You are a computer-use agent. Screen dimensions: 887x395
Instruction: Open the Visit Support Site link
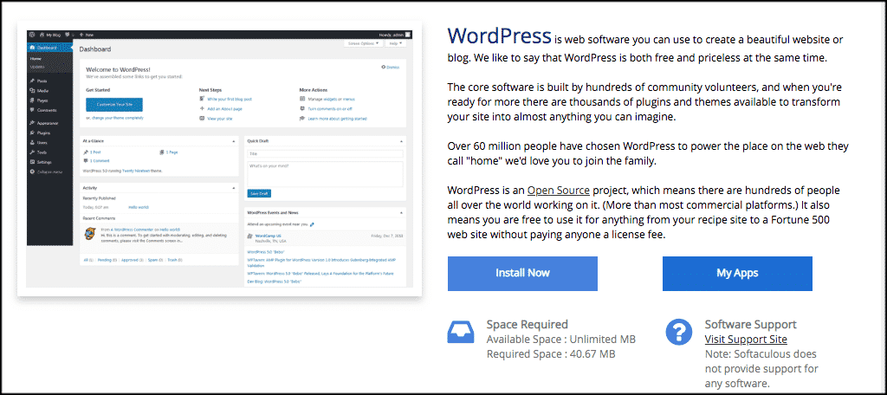pos(746,340)
